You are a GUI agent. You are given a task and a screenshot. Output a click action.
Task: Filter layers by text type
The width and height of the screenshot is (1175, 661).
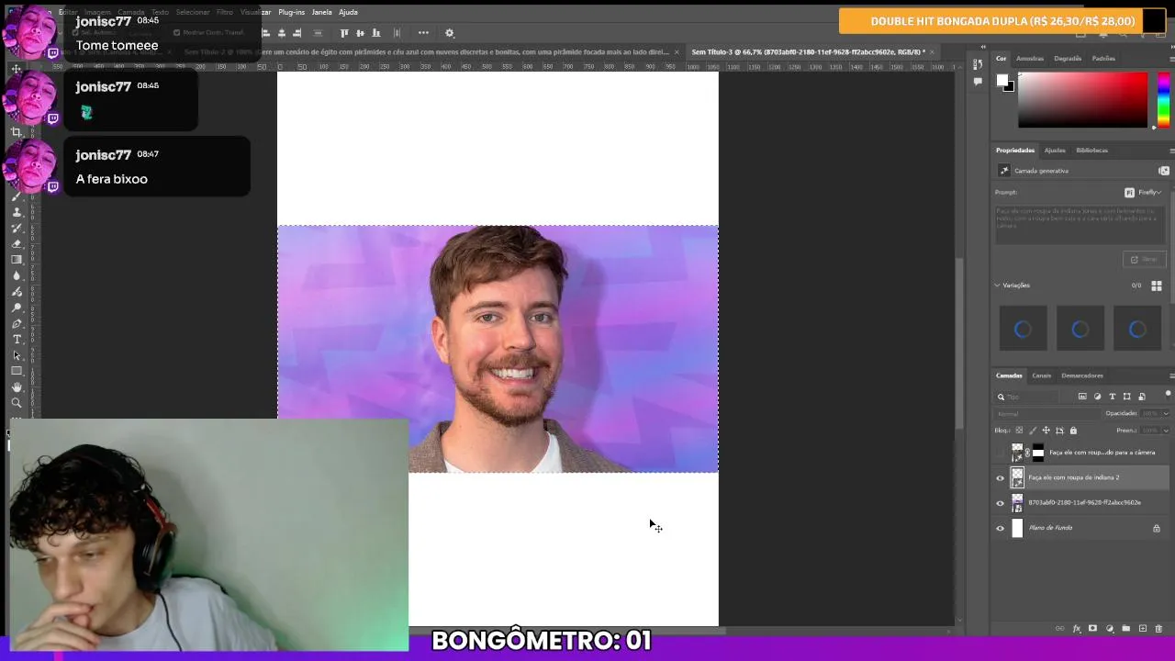click(1113, 397)
